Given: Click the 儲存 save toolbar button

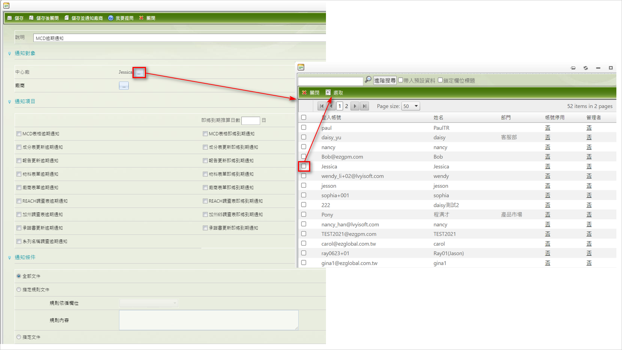Looking at the screenshot, I should (x=16, y=18).
